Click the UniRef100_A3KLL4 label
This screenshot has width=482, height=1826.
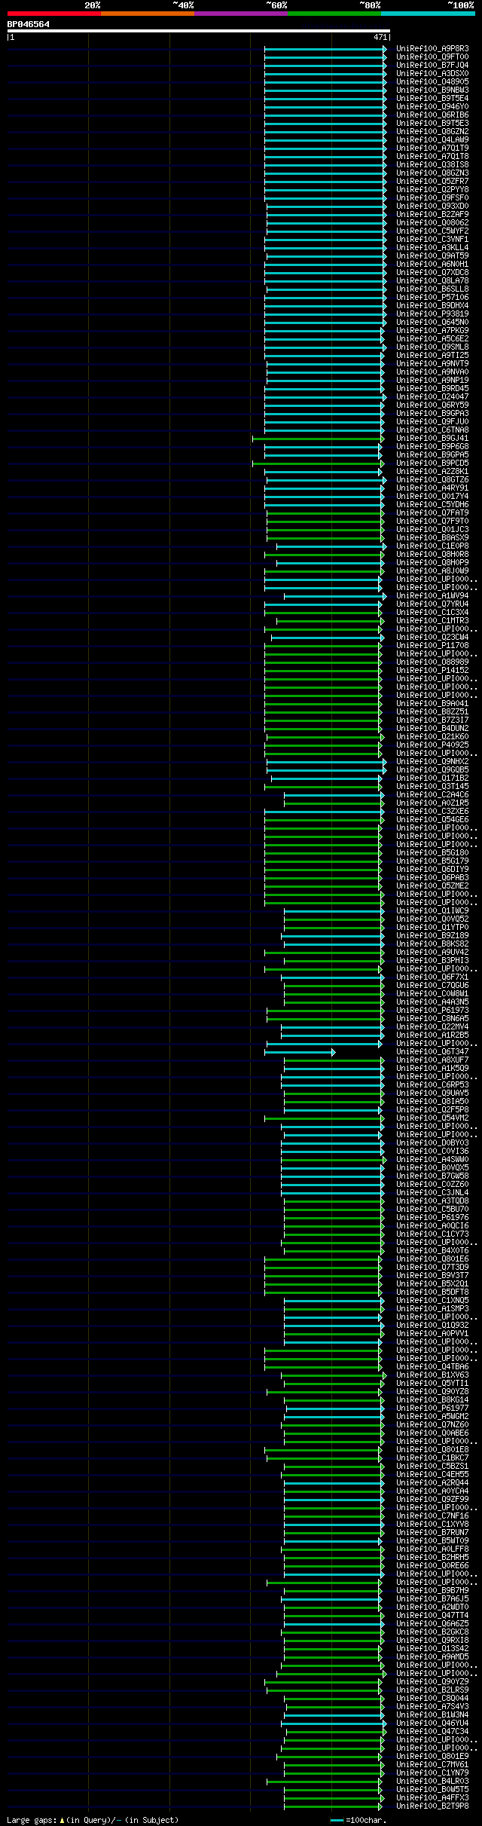click(x=432, y=248)
